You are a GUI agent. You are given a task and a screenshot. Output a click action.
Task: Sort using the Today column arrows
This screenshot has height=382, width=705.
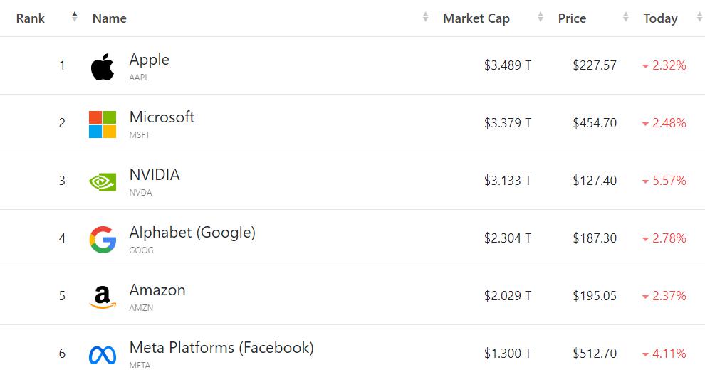coord(699,17)
